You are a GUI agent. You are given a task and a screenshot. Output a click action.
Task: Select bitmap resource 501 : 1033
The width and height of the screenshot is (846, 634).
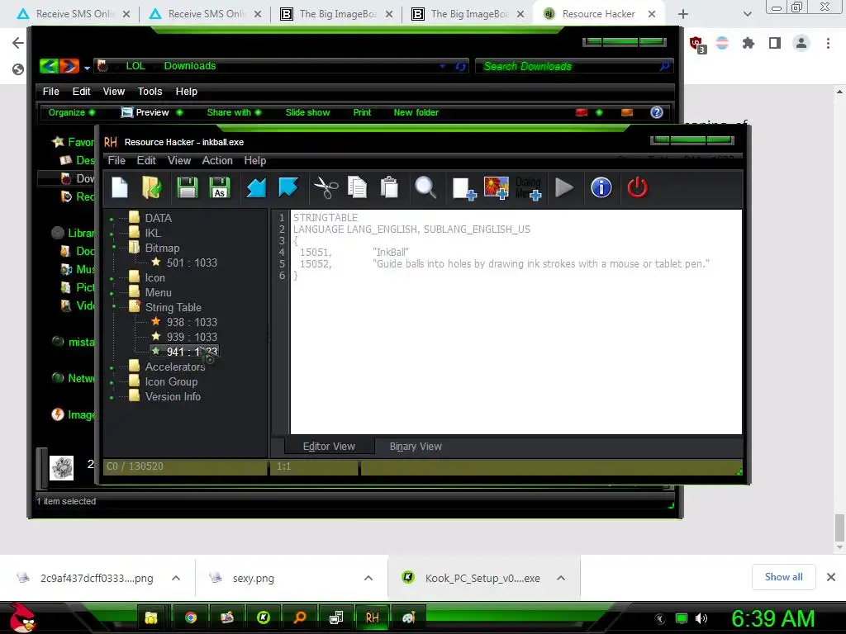pyautogui.click(x=192, y=263)
